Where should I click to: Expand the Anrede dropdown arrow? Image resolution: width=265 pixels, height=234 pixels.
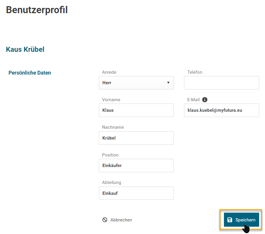coord(168,83)
